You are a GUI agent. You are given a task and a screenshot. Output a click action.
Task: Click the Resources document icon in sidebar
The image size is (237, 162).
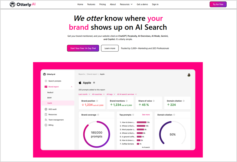(x=46, y=114)
